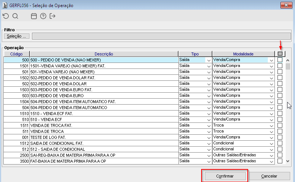Check the box for FAT-BAIXA DE MATERIA PRIMA row
Screen dimensions: 295x182
point(280,161)
